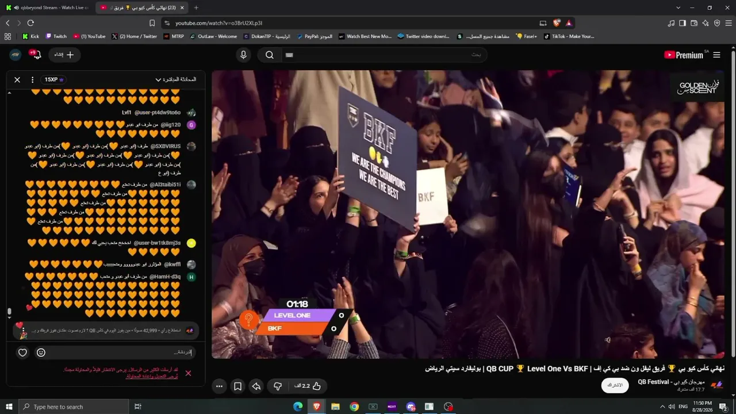Open the volume control in system tray
This screenshot has width=736, height=414.
672,407
